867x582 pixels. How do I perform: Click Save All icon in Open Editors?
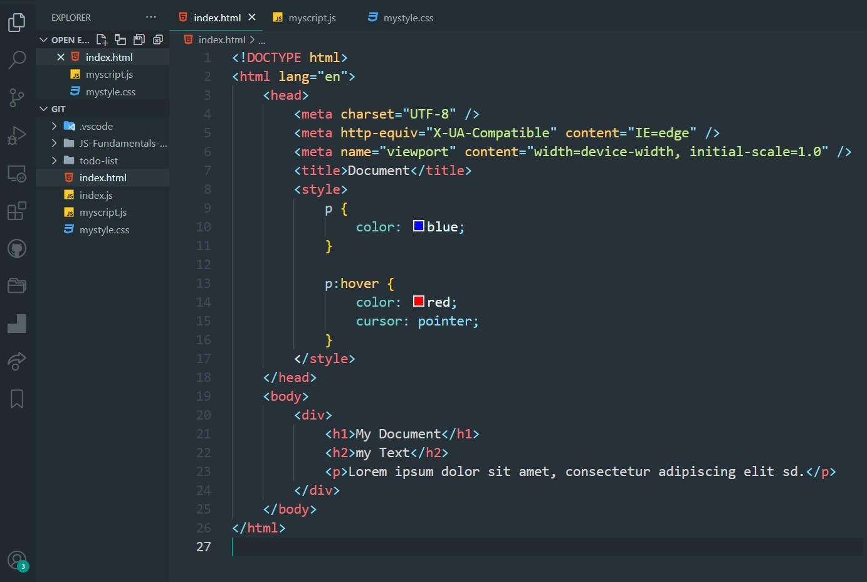(139, 40)
